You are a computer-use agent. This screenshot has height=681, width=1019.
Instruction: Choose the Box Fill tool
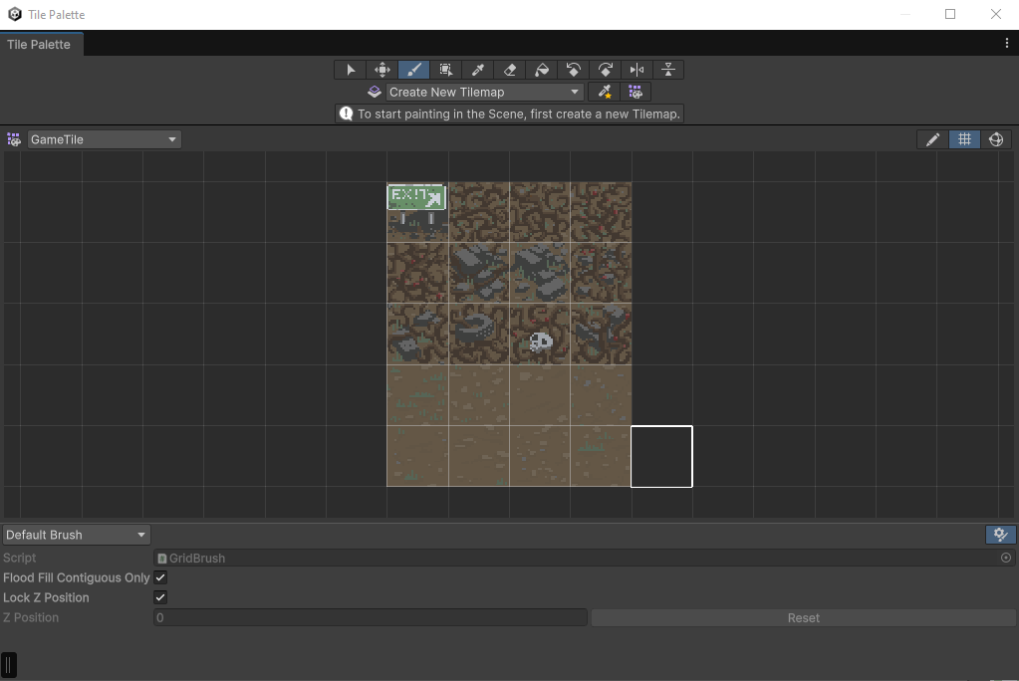(445, 70)
